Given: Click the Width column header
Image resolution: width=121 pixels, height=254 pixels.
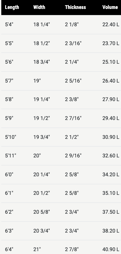Looking at the screenshot, I should click(x=39, y=7).
